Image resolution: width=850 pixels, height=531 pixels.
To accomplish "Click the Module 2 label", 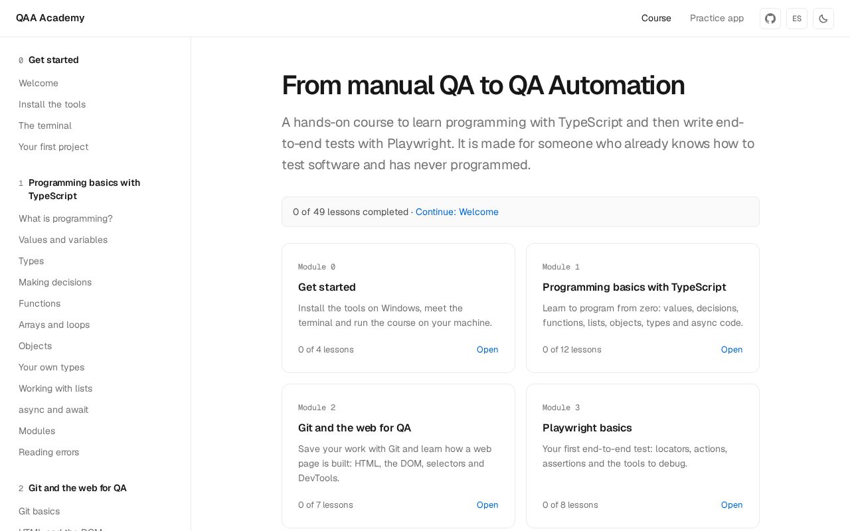I will (x=317, y=408).
